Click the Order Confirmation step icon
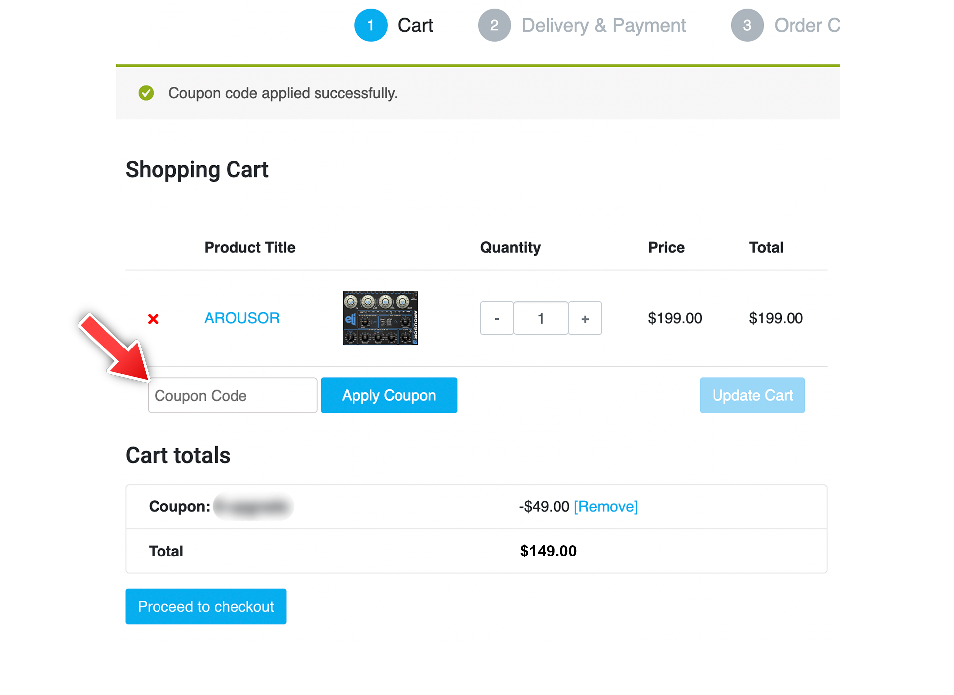 pyautogui.click(x=745, y=25)
